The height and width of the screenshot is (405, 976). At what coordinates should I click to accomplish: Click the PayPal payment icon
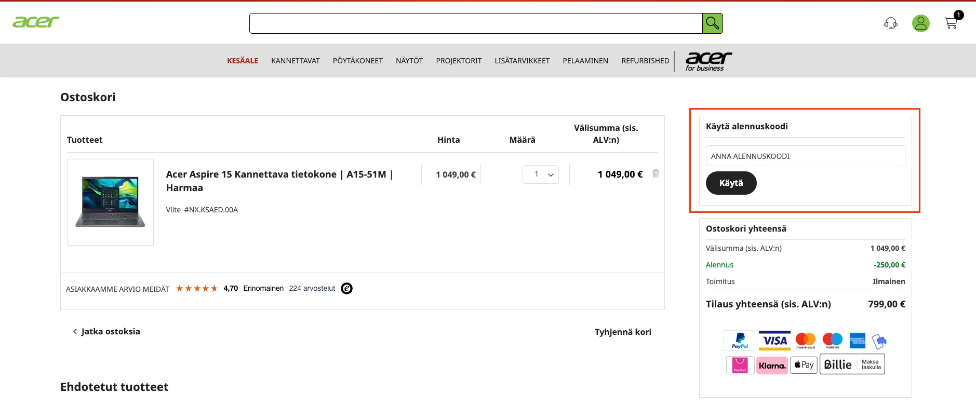740,341
